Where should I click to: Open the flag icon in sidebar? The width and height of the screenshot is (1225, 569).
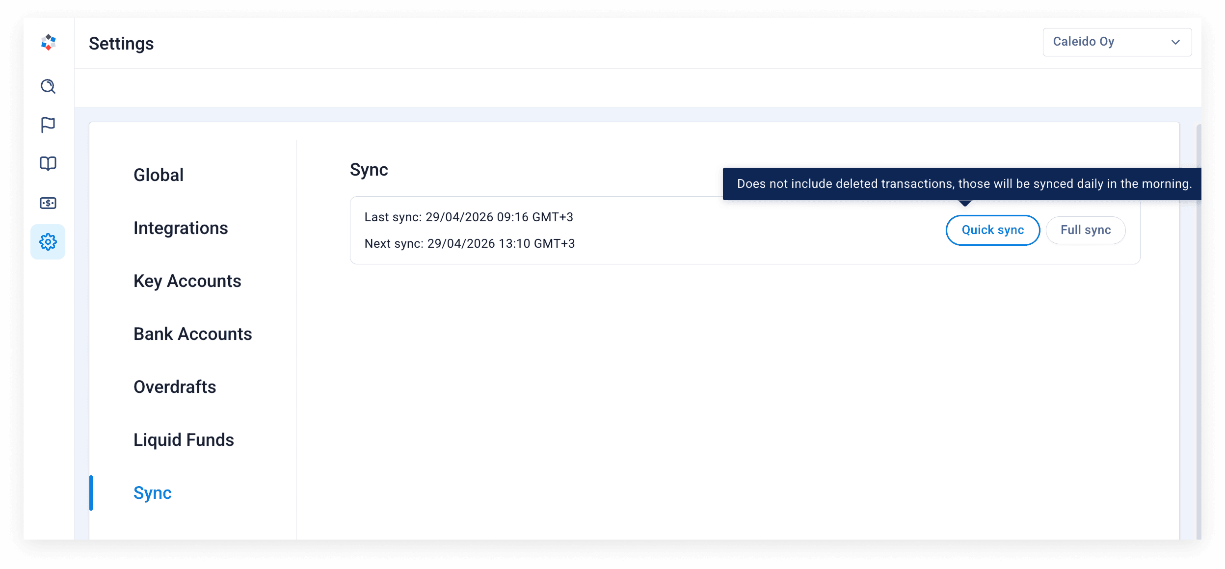[x=48, y=125]
